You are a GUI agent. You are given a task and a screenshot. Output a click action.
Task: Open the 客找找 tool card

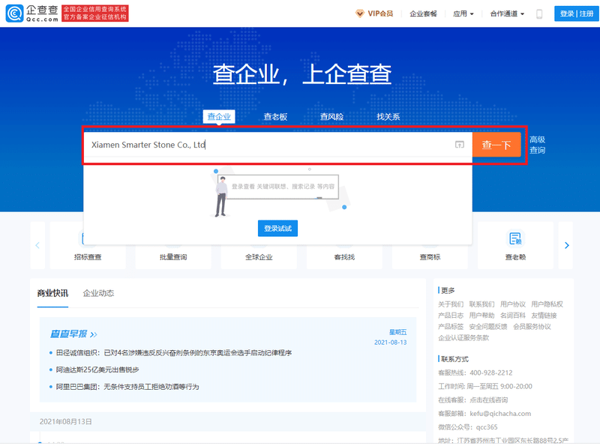click(x=344, y=256)
